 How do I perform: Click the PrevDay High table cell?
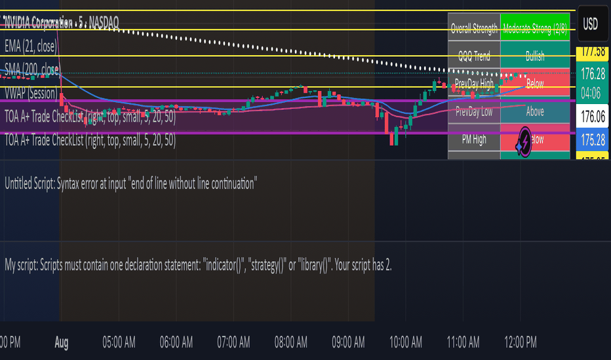point(474,83)
